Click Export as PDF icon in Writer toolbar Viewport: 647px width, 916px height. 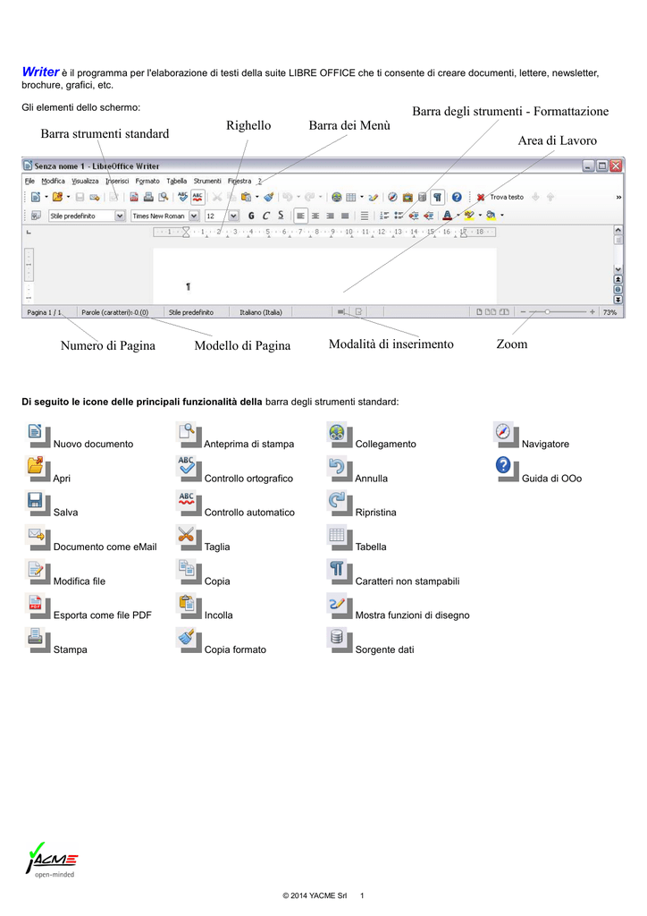click(x=134, y=197)
